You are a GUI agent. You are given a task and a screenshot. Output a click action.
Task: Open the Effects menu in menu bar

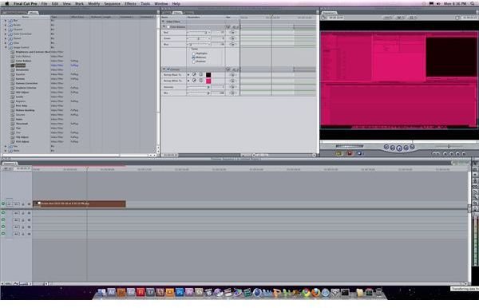[130, 4]
